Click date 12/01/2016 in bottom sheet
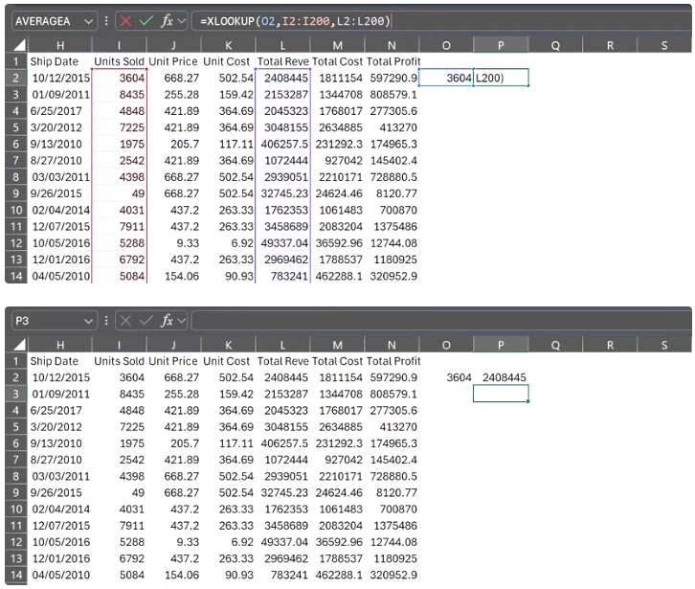Screen dimensions: 695x589 pyautogui.click(x=60, y=558)
